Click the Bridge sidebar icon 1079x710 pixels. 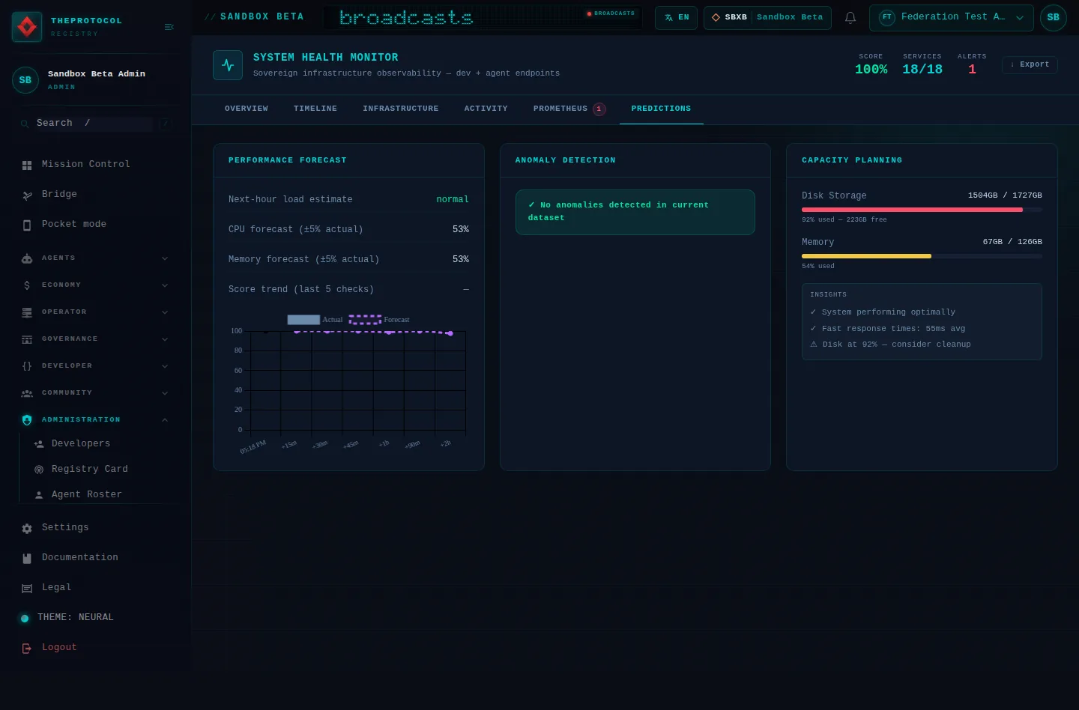(x=27, y=195)
